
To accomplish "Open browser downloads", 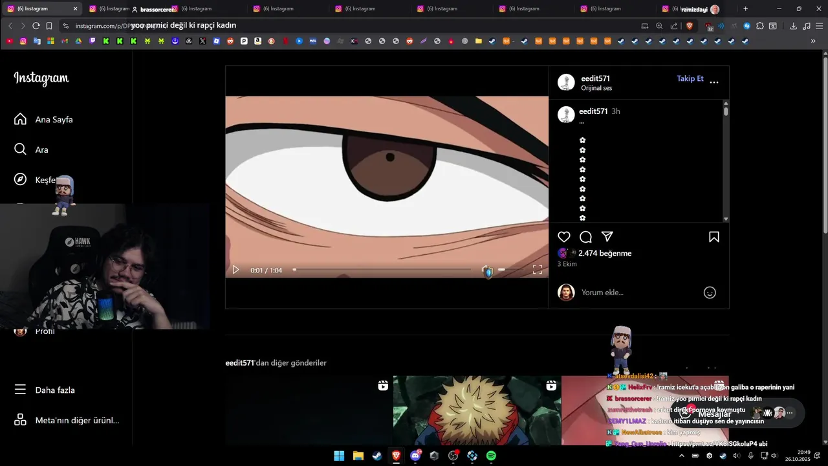I will [x=793, y=26].
